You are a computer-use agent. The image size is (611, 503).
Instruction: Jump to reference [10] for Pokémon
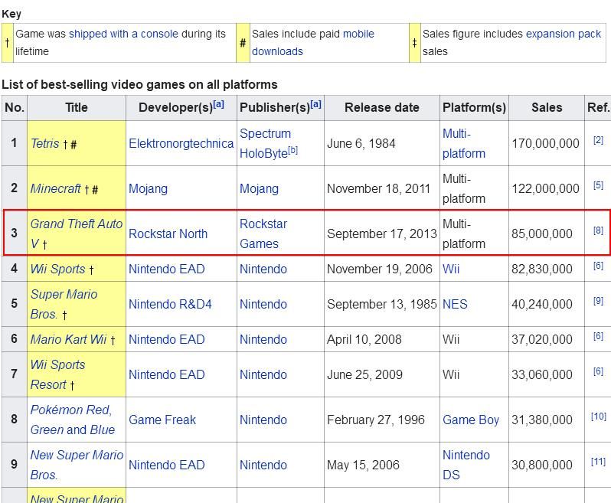click(598, 416)
